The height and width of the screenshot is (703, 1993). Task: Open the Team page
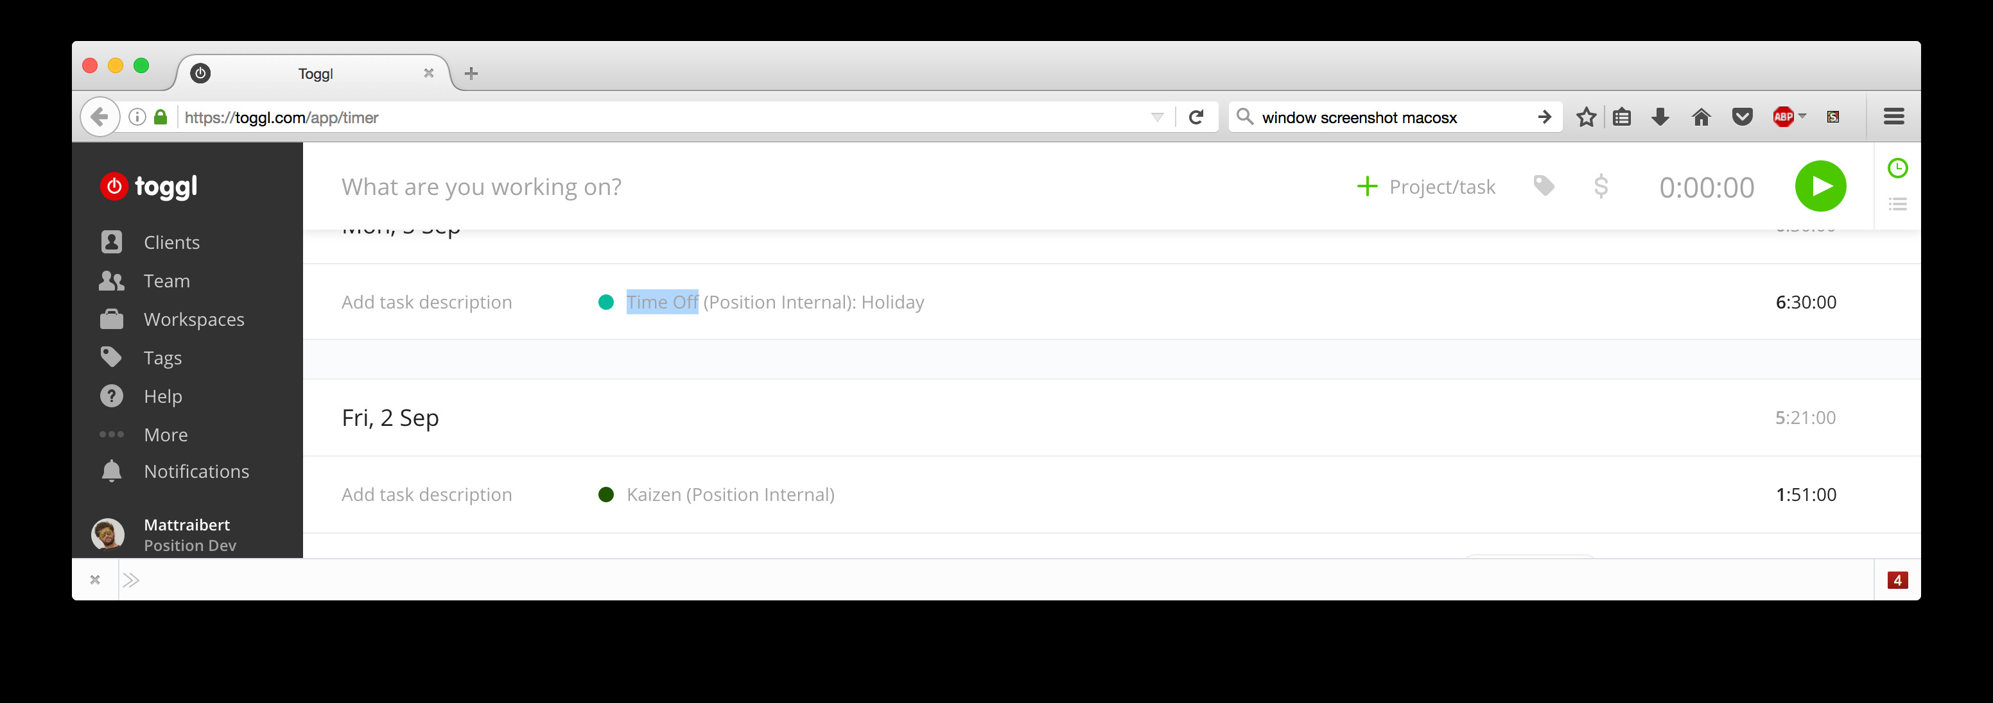click(x=166, y=281)
